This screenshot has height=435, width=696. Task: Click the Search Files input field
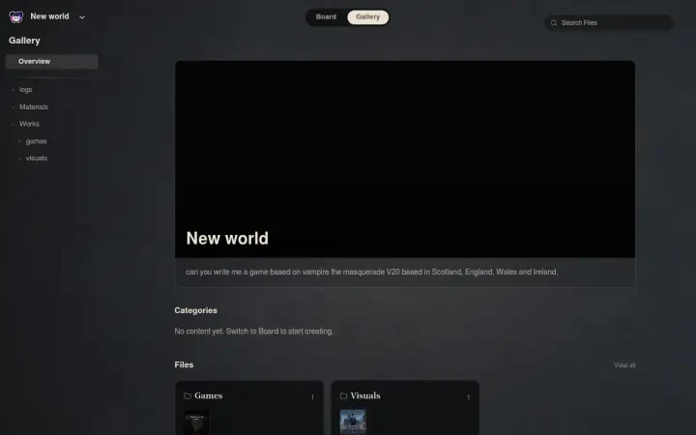[x=609, y=22]
